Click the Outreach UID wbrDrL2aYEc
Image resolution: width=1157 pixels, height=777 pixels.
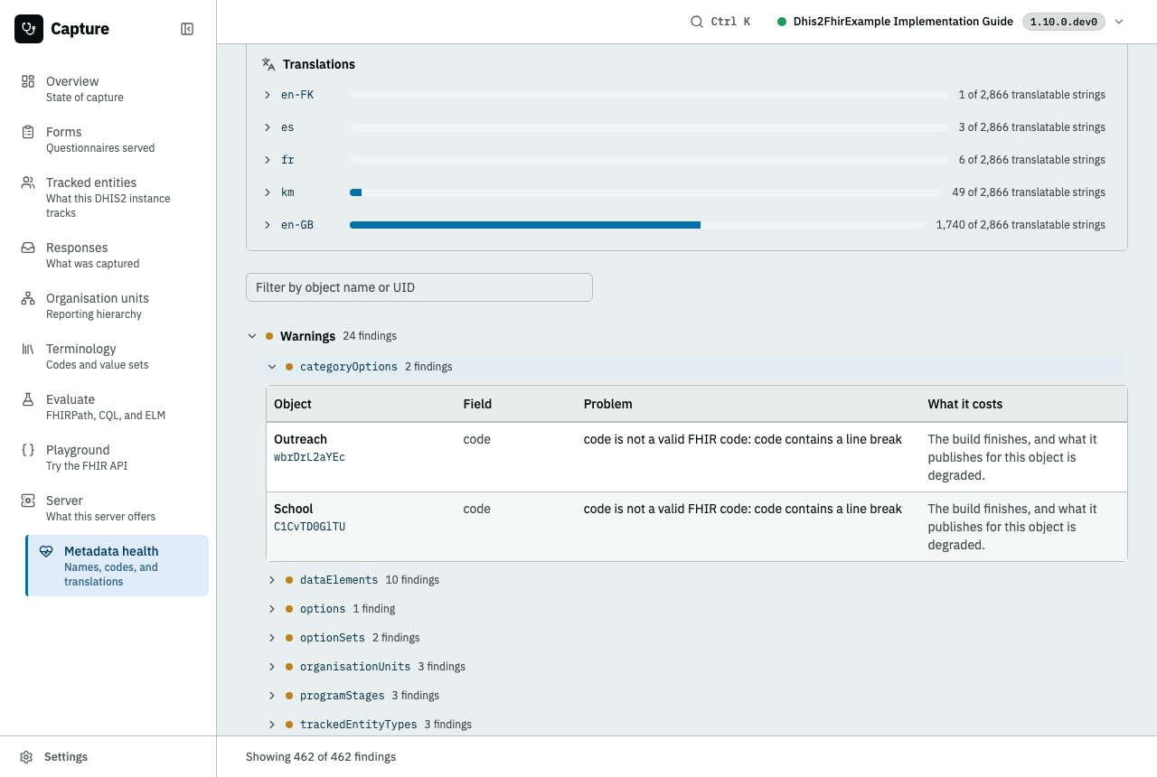[x=309, y=457]
